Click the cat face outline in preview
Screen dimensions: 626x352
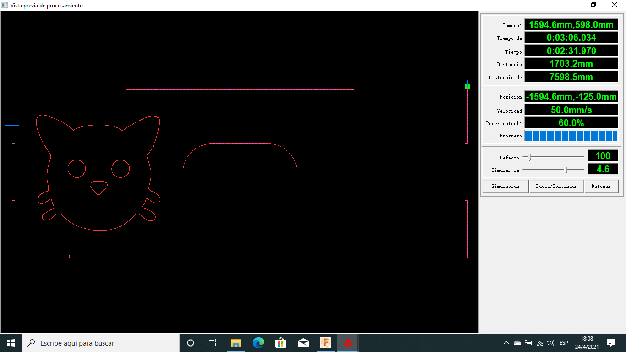pos(98,172)
